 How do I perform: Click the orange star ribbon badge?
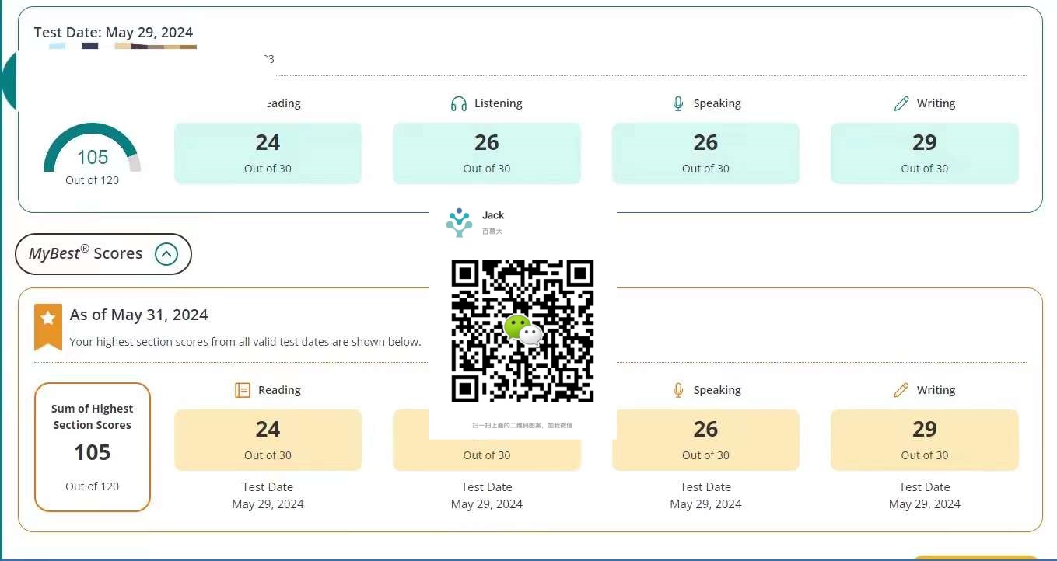[x=48, y=327]
